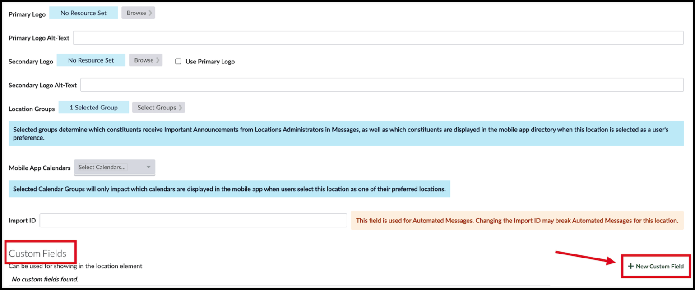695x290 pixels.
Task: Open the Mobile App Calendars dropdown
Action: pyautogui.click(x=115, y=167)
